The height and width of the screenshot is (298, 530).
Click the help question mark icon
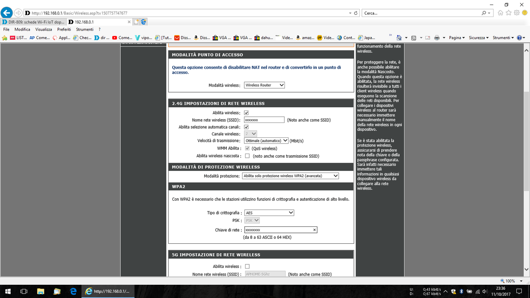coord(518,38)
